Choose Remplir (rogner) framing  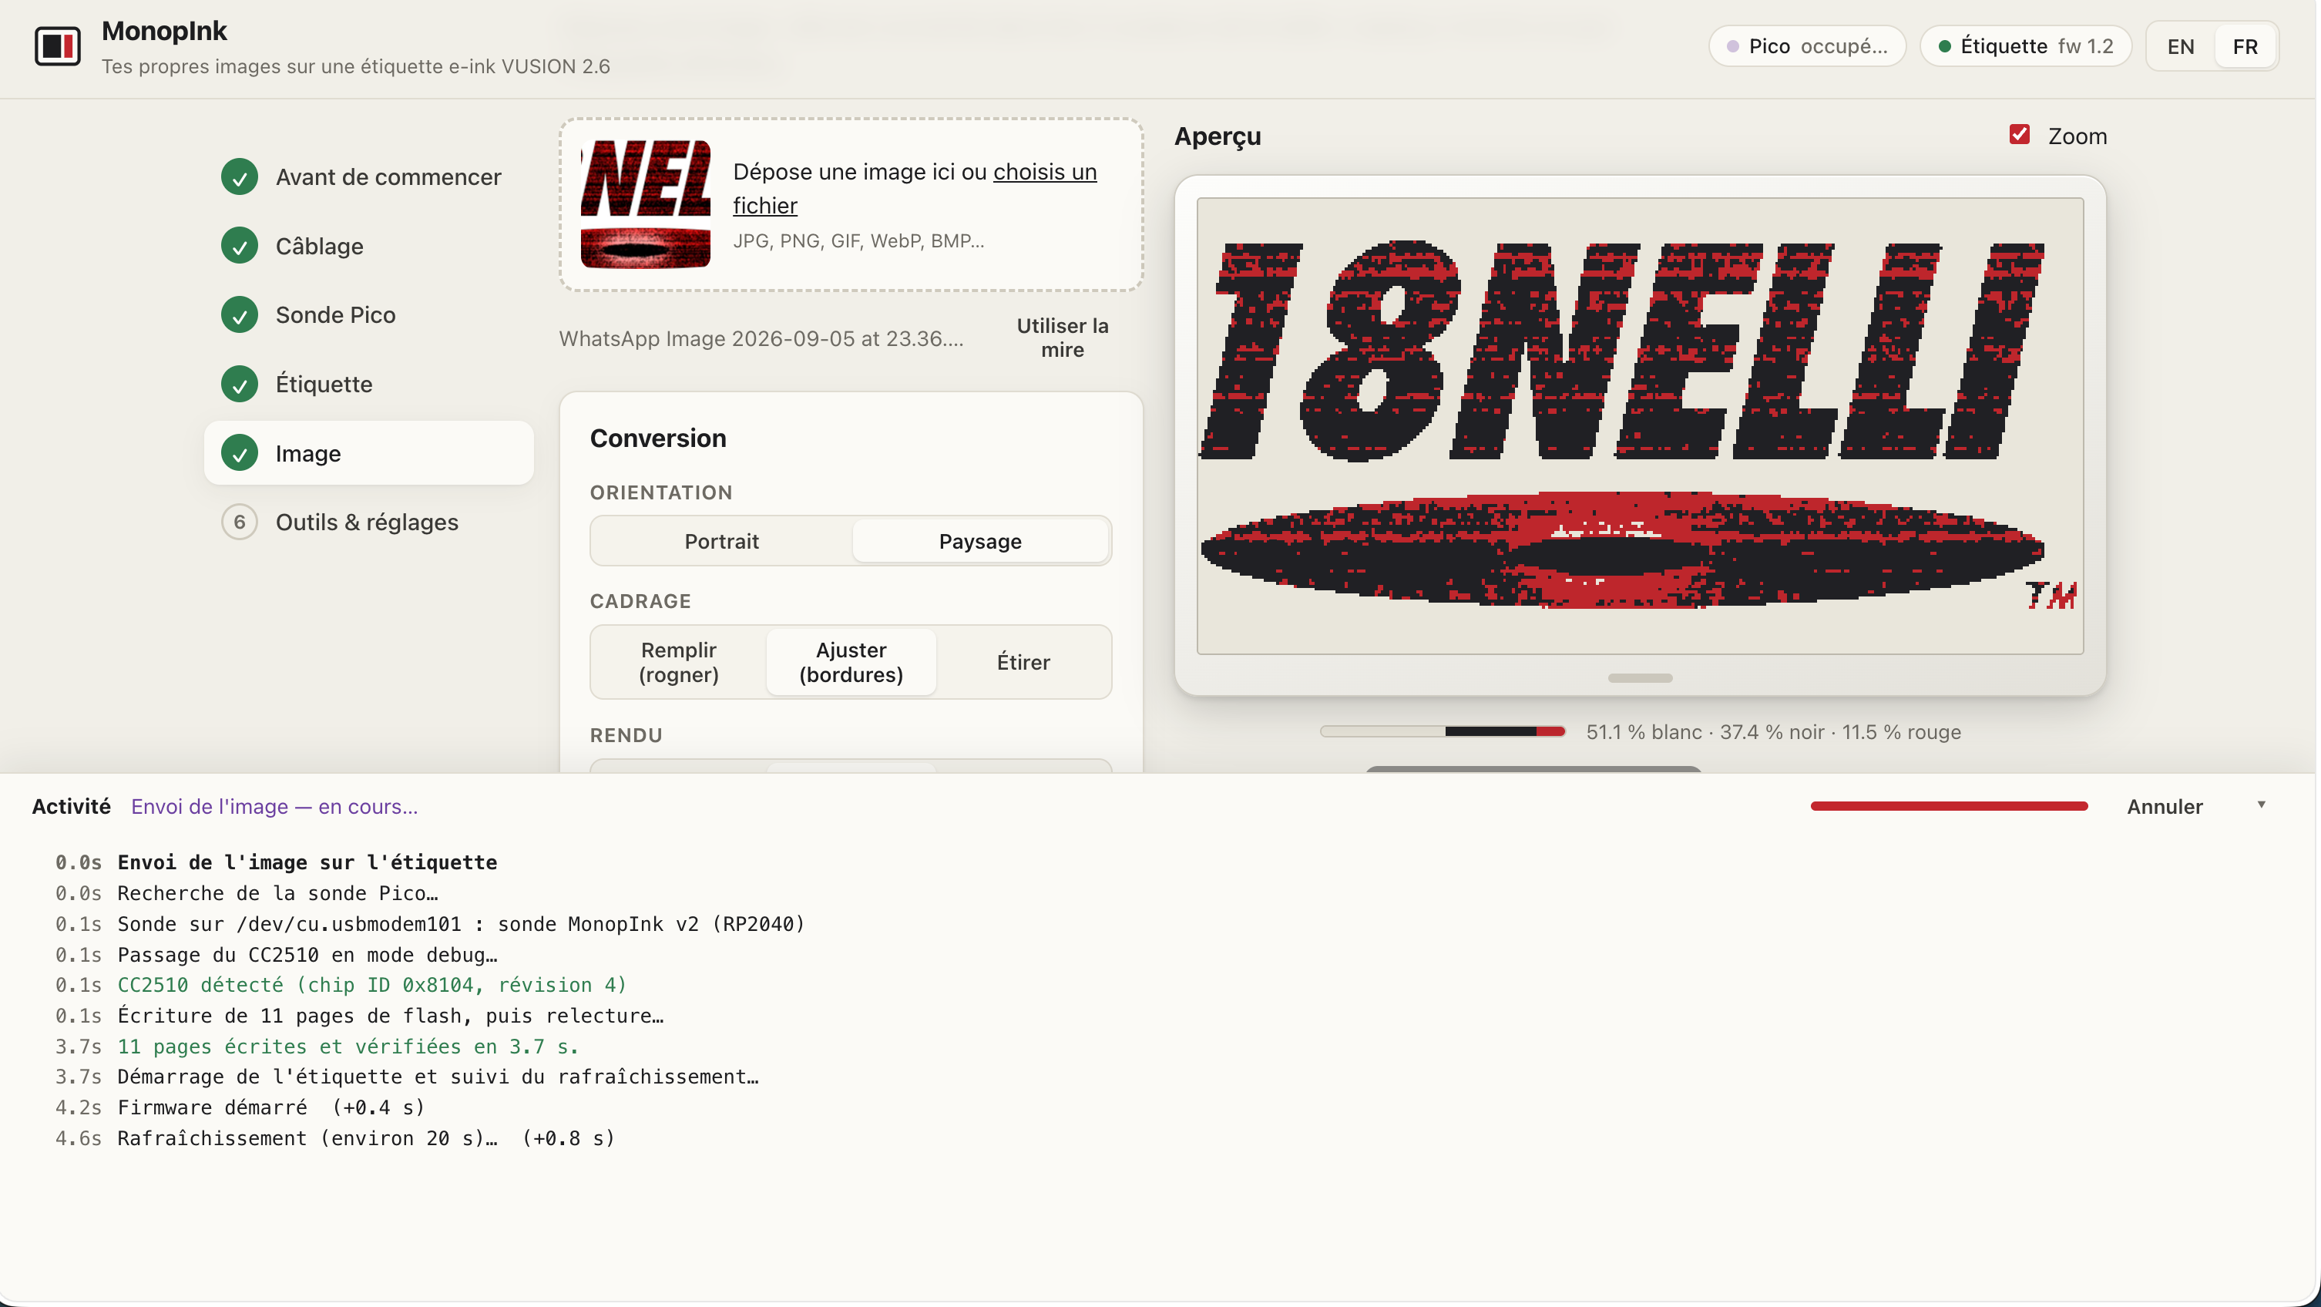(x=678, y=663)
